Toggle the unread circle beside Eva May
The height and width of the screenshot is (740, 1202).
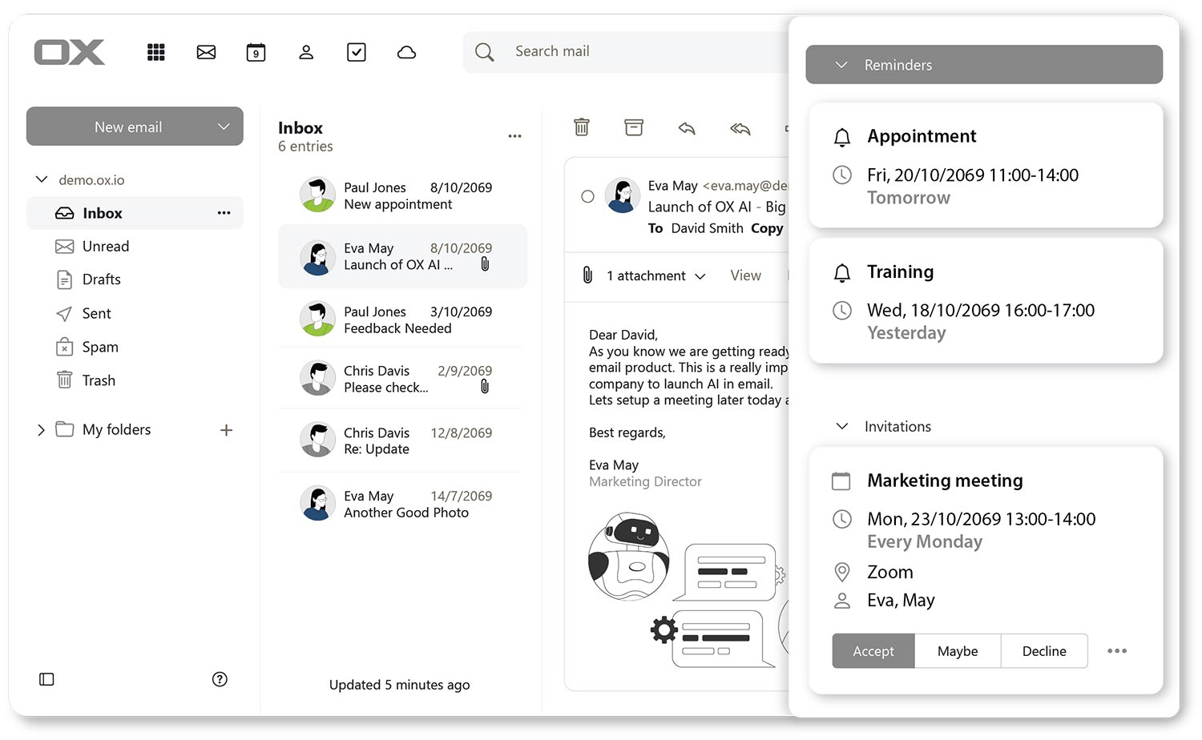[x=587, y=196]
